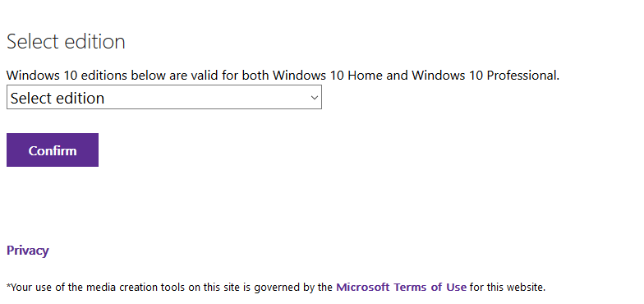Viewport: 644px width, 304px height.
Task: Click the asterisk starting the footnote
Action: [x=8, y=285]
